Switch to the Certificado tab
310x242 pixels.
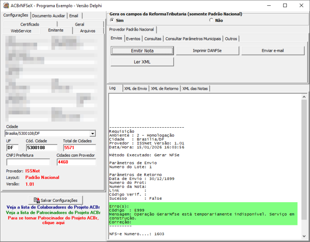point(30,24)
